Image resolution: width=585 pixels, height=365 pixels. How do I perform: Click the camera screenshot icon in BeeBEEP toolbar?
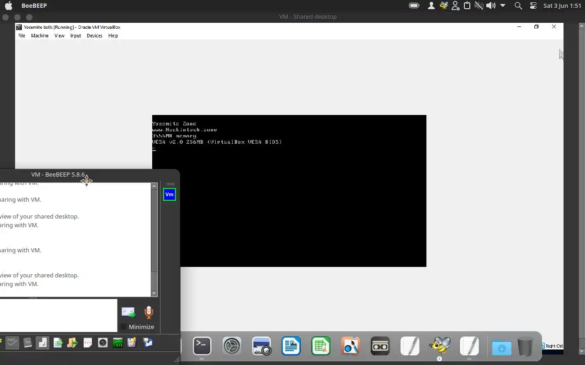(x=103, y=342)
